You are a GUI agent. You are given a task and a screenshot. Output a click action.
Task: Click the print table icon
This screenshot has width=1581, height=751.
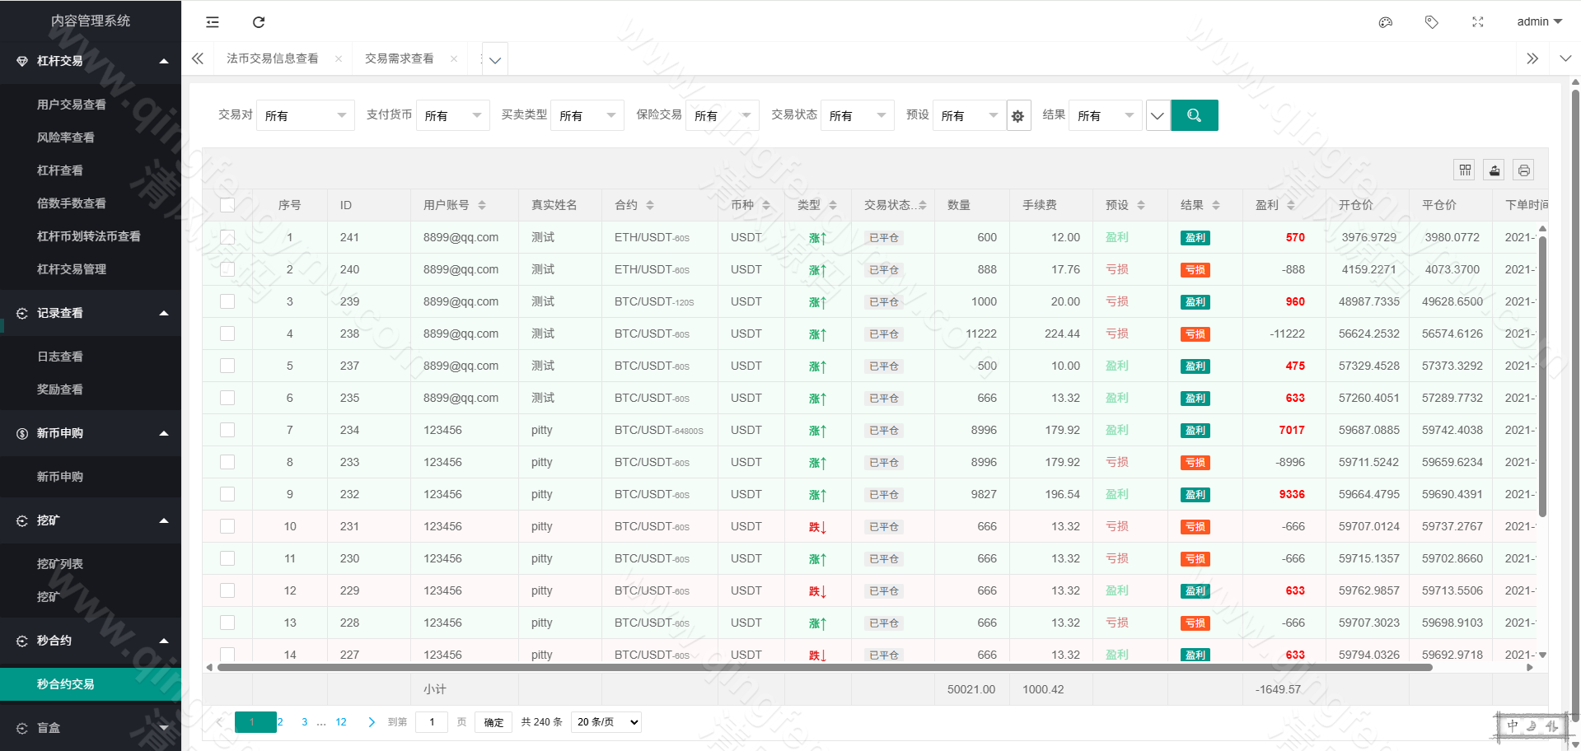tap(1524, 170)
